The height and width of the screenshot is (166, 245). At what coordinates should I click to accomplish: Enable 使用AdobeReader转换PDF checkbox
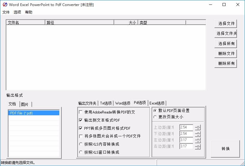(81, 112)
